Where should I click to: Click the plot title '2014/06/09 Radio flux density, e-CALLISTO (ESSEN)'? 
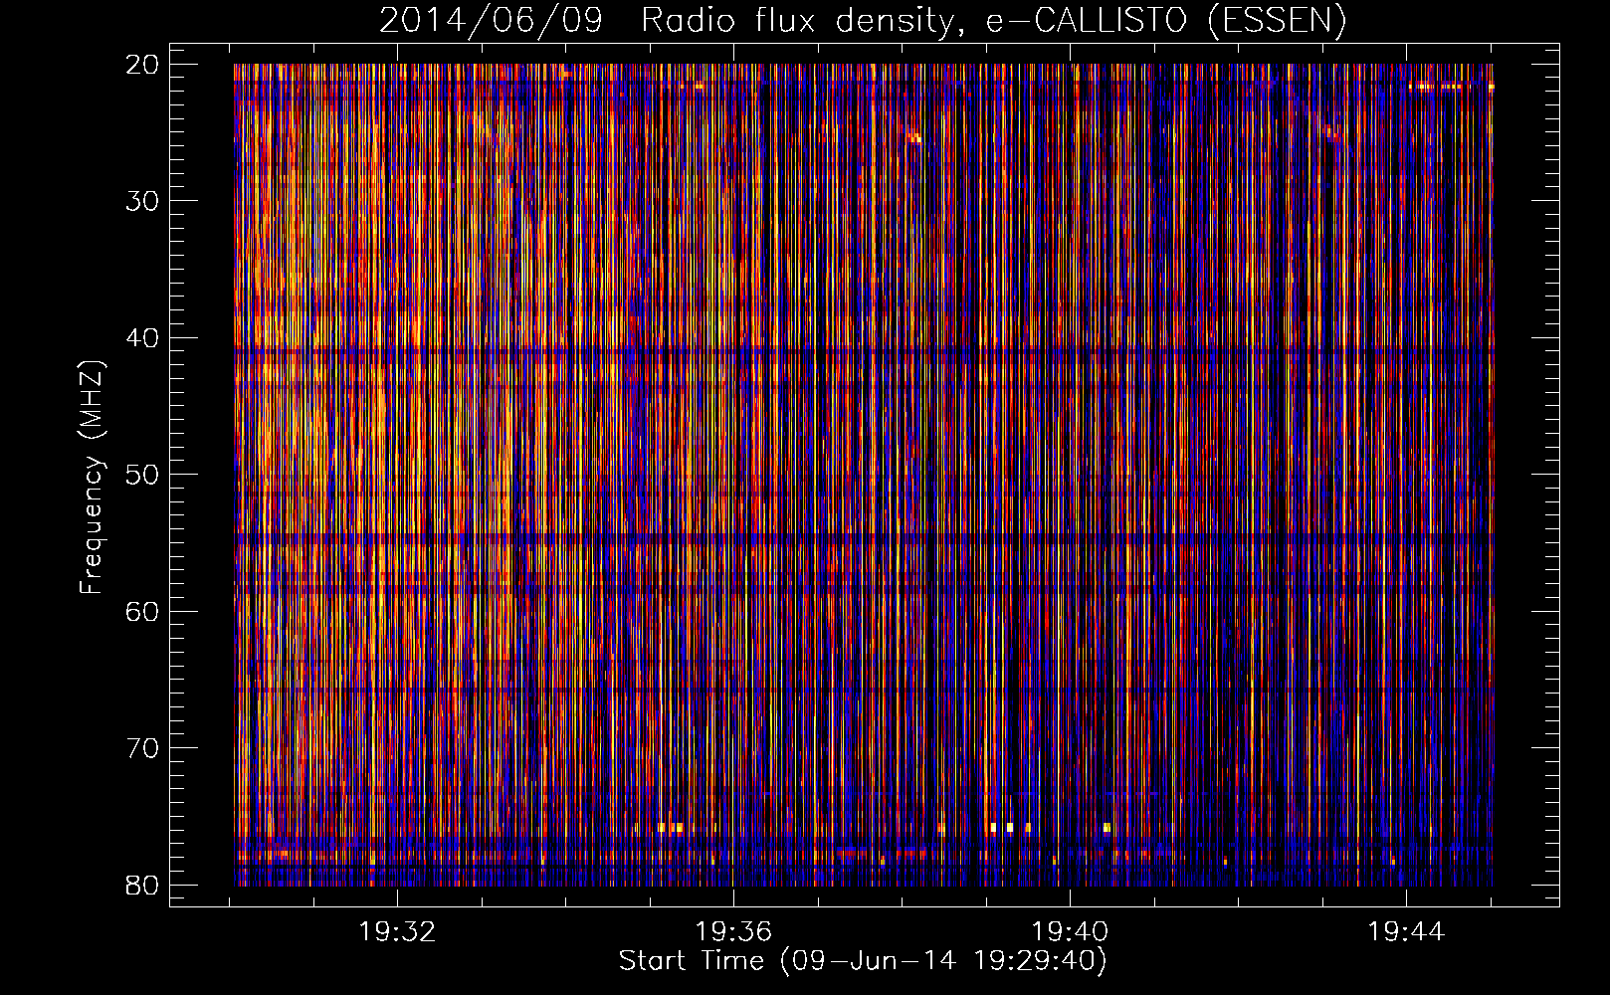click(x=863, y=20)
